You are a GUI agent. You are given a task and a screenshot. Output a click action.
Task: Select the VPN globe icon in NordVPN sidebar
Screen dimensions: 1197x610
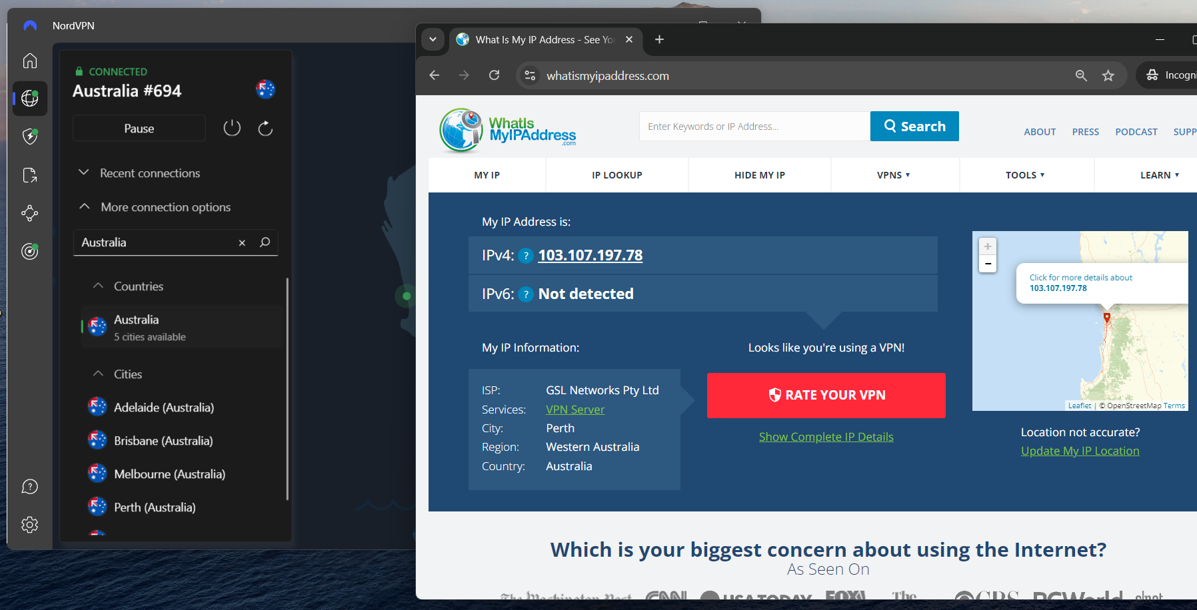29,99
